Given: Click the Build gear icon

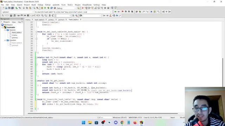Looking at the screenshot, I should pos(42,8).
